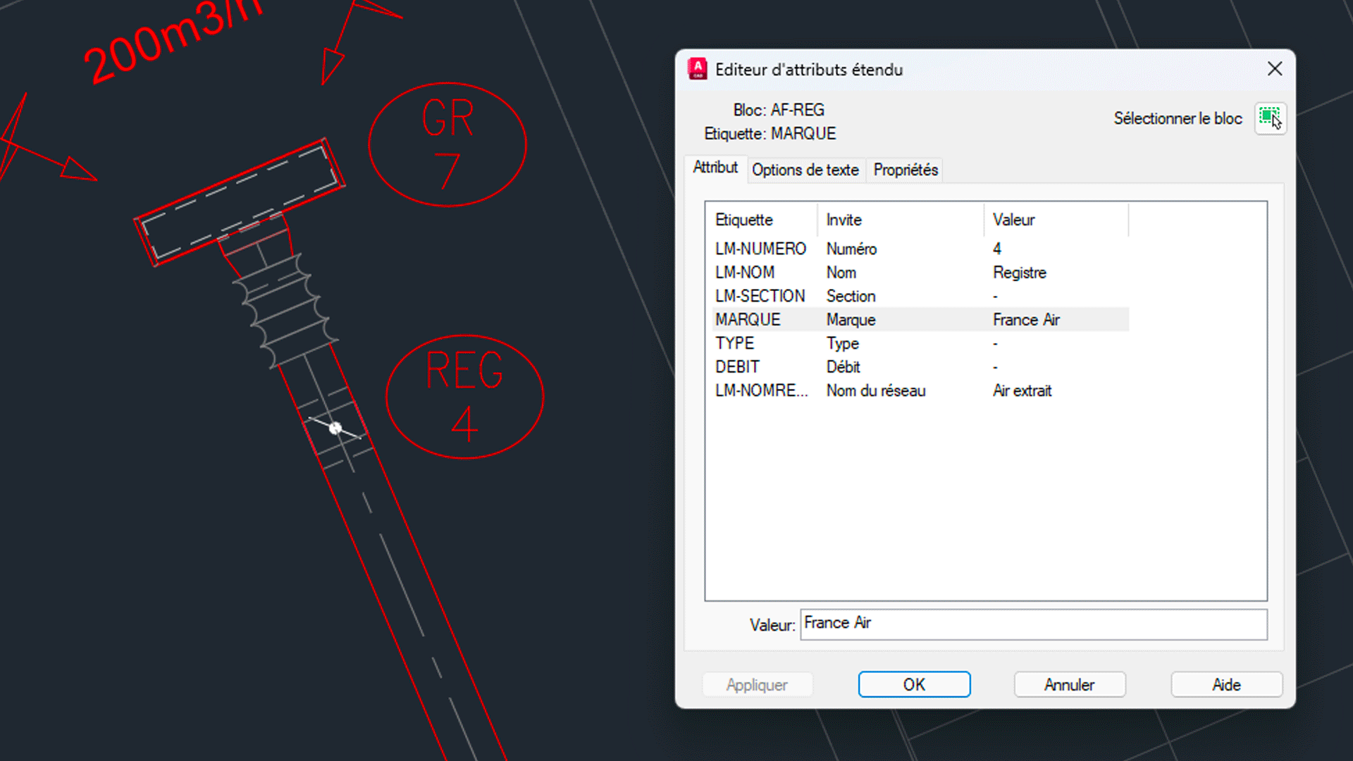
Task: Click the GR 7 tag in drawing
Action: pos(447,144)
